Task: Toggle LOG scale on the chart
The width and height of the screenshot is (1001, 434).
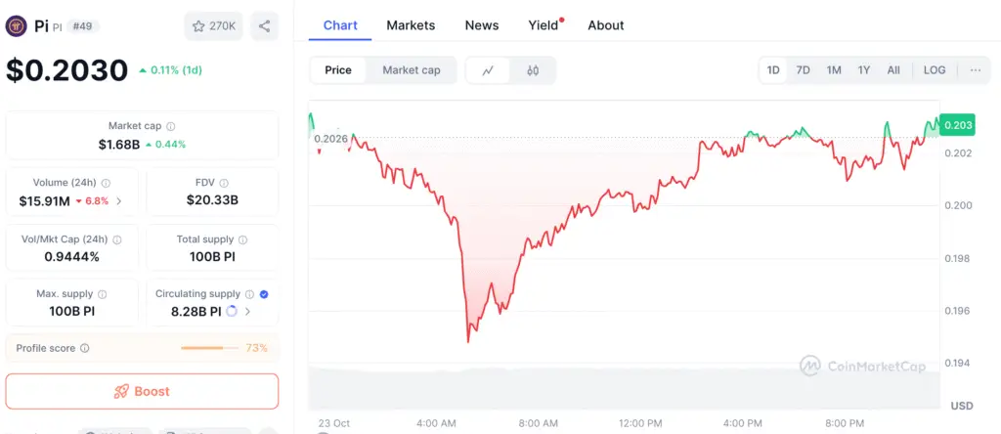Action: 935,70
